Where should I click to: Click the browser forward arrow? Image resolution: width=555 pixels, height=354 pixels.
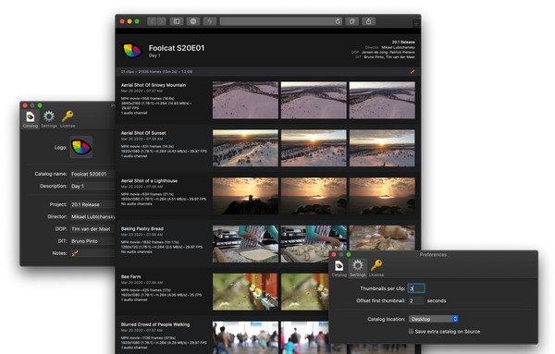coord(161,21)
